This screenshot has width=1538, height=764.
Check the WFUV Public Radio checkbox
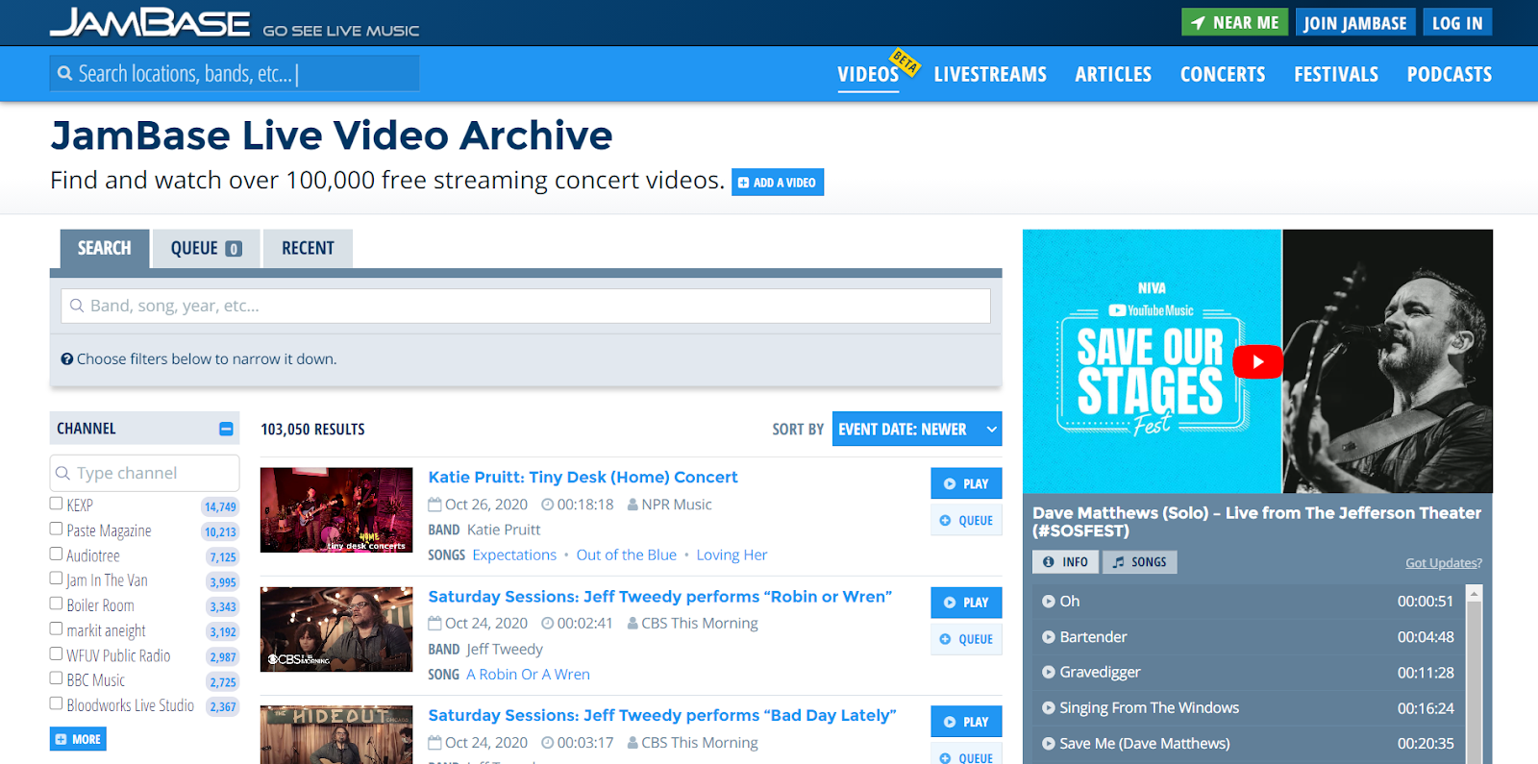pyautogui.click(x=56, y=653)
